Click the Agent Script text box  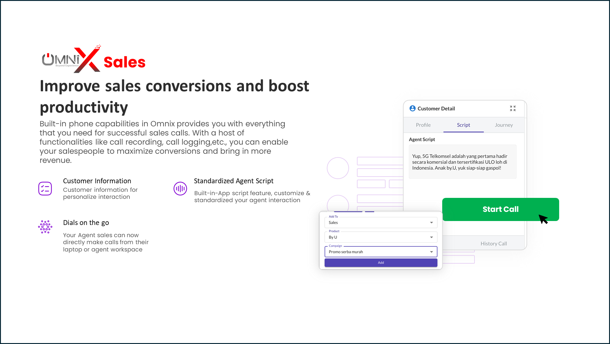462,162
